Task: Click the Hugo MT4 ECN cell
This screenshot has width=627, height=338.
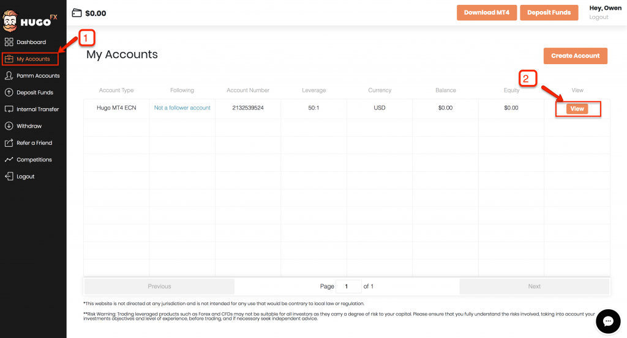Action: (x=116, y=108)
